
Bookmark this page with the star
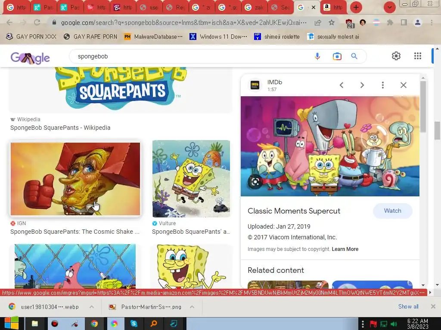(x=332, y=22)
